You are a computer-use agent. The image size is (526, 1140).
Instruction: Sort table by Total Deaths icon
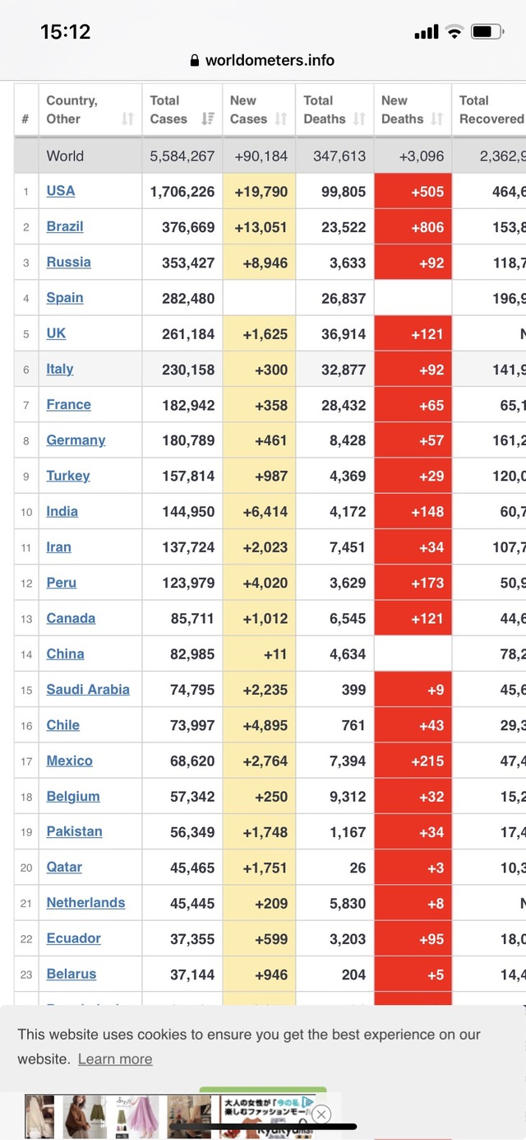359,119
